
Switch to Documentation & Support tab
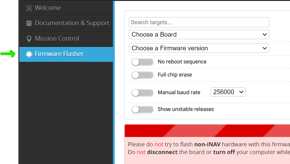tap(66, 24)
